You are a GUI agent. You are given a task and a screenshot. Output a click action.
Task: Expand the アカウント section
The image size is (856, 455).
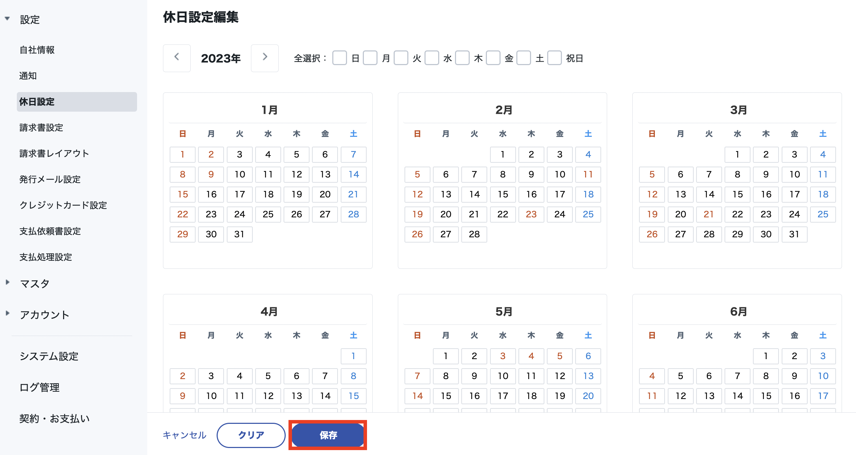coord(7,313)
